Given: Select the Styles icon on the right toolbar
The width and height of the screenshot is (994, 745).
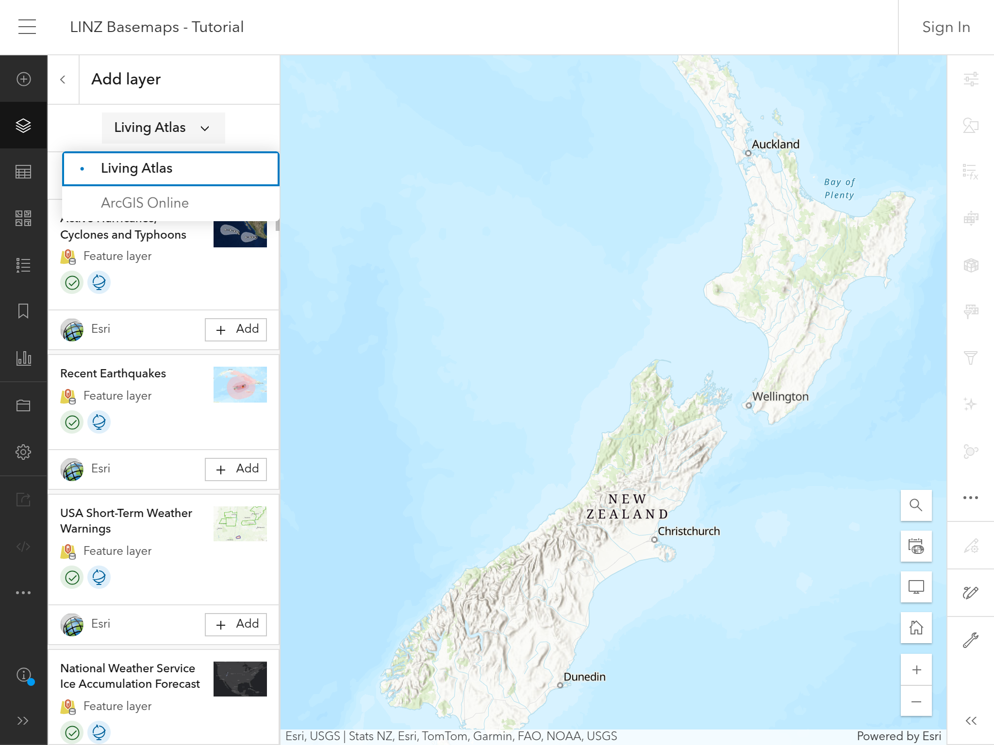Looking at the screenshot, I should tap(970, 127).
